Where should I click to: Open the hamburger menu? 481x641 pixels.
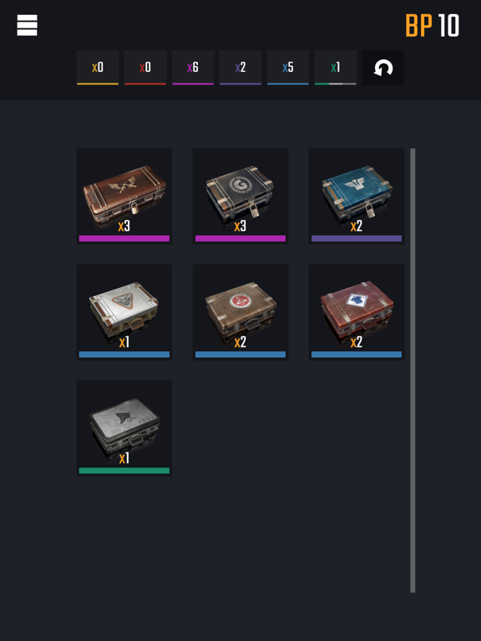click(27, 25)
